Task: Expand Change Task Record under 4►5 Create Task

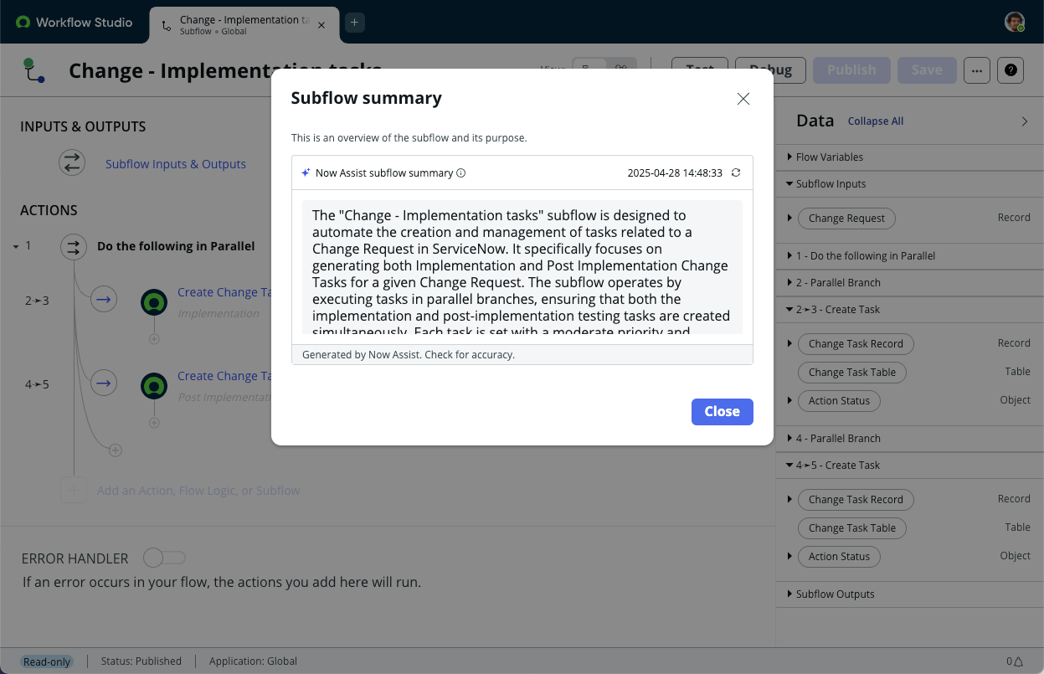Action: click(789, 500)
